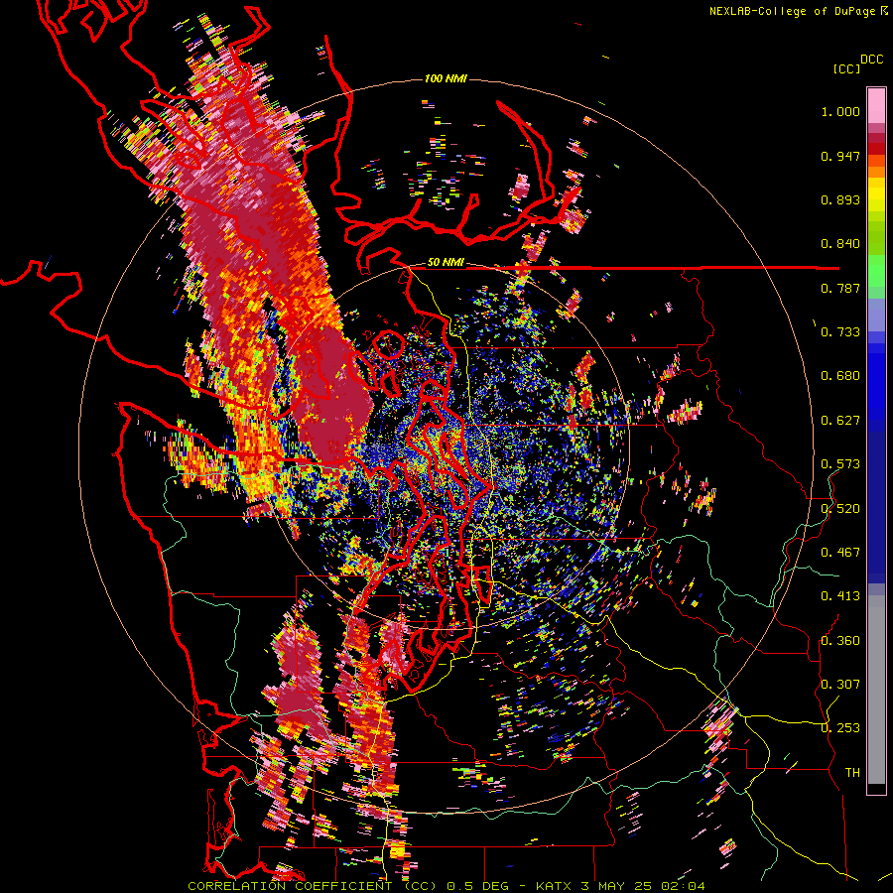Select the 0.733 legend value
This screenshot has height=893, width=893.
(840, 332)
